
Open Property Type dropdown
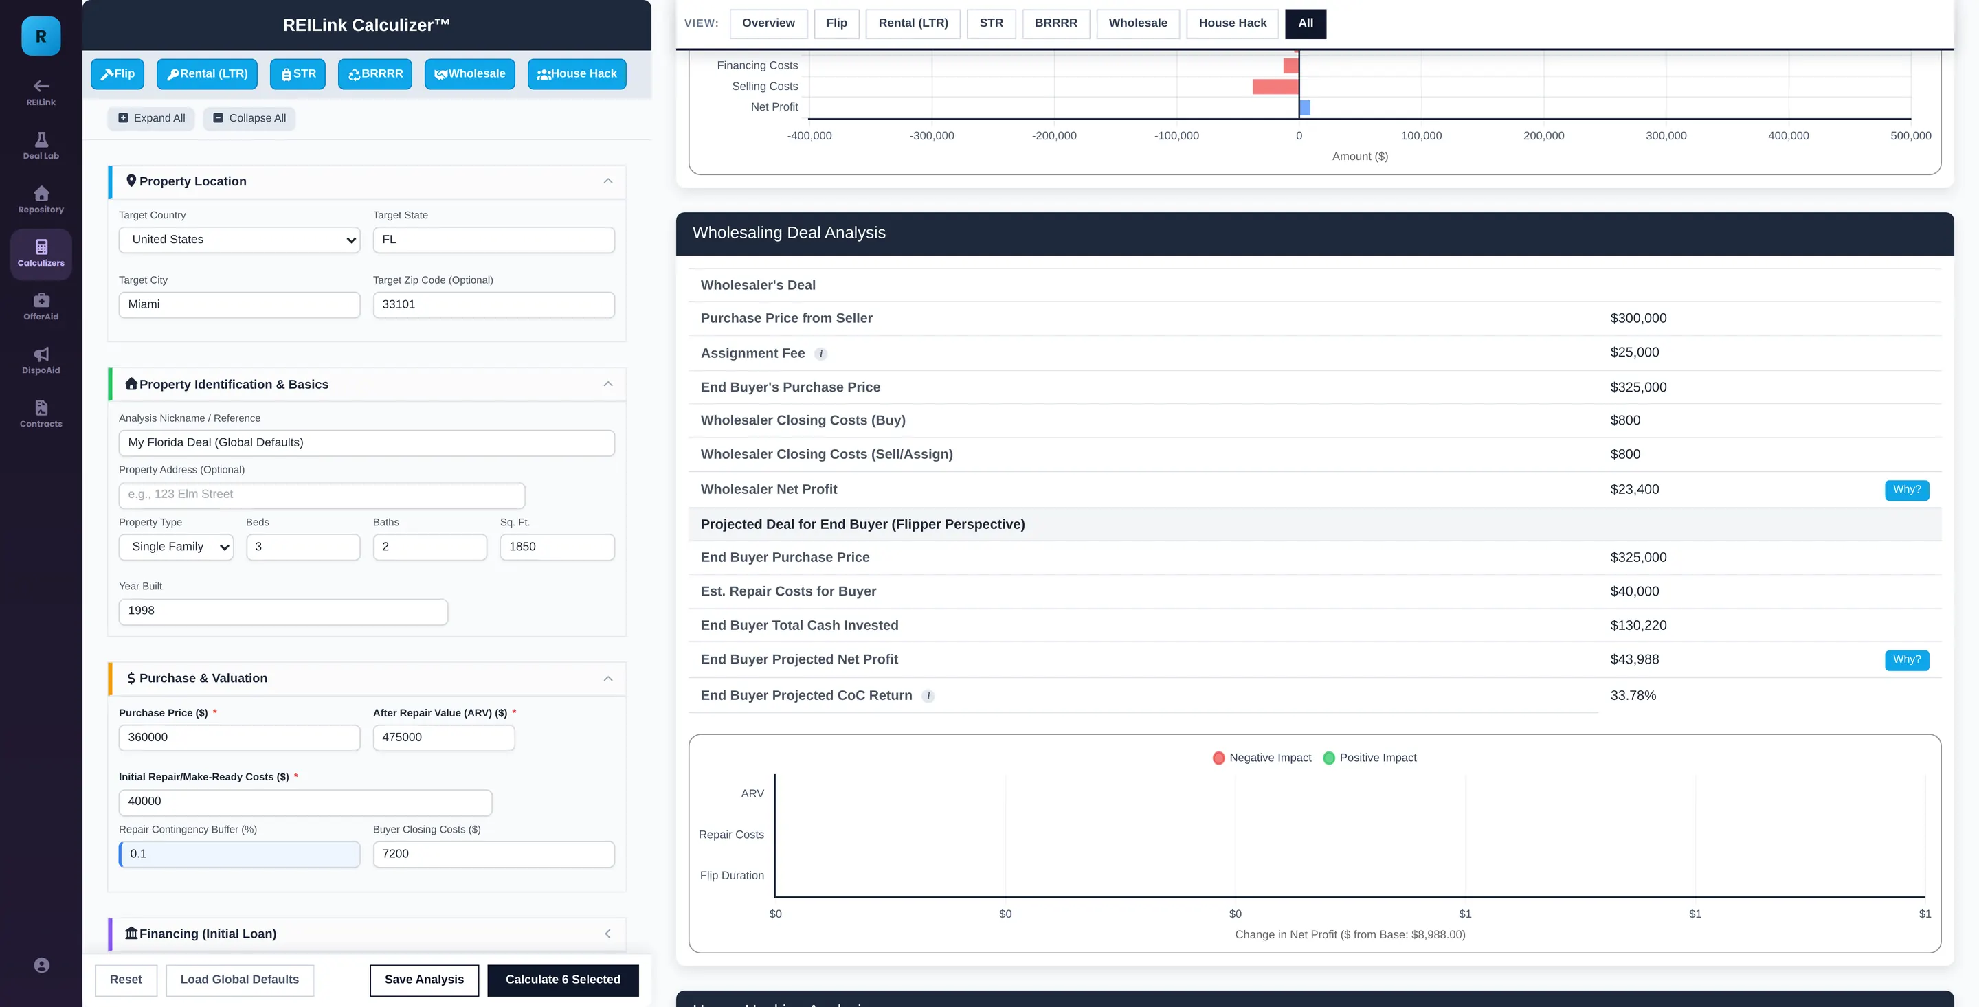click(x=176, y=547)
